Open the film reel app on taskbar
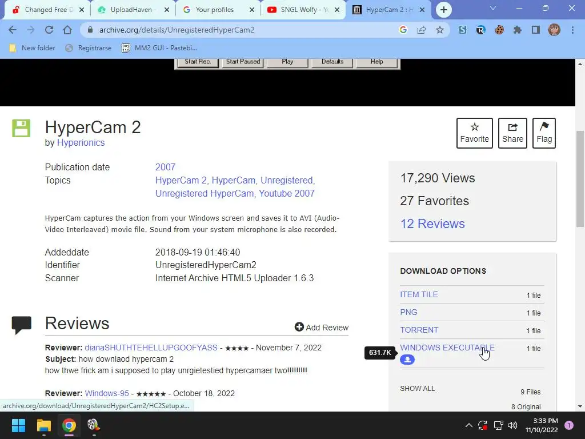Screen dimensions: 585x439 click(x=94, y=425)
